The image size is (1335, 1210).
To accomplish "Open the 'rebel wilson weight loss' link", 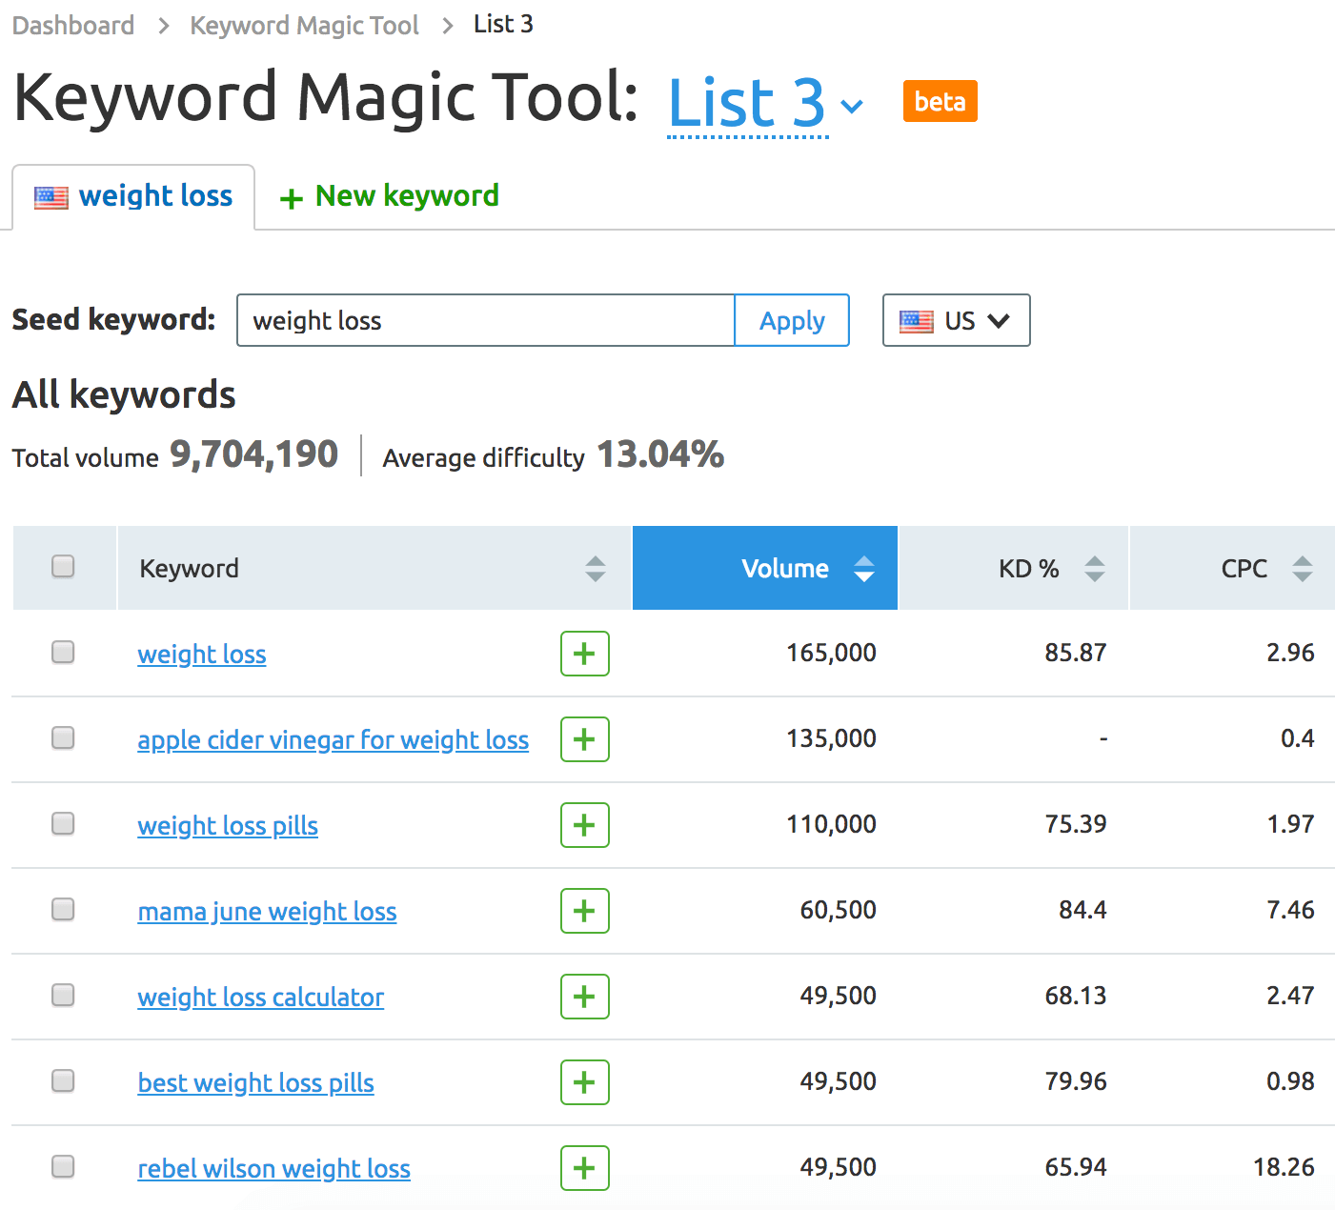I will 273,1169.
